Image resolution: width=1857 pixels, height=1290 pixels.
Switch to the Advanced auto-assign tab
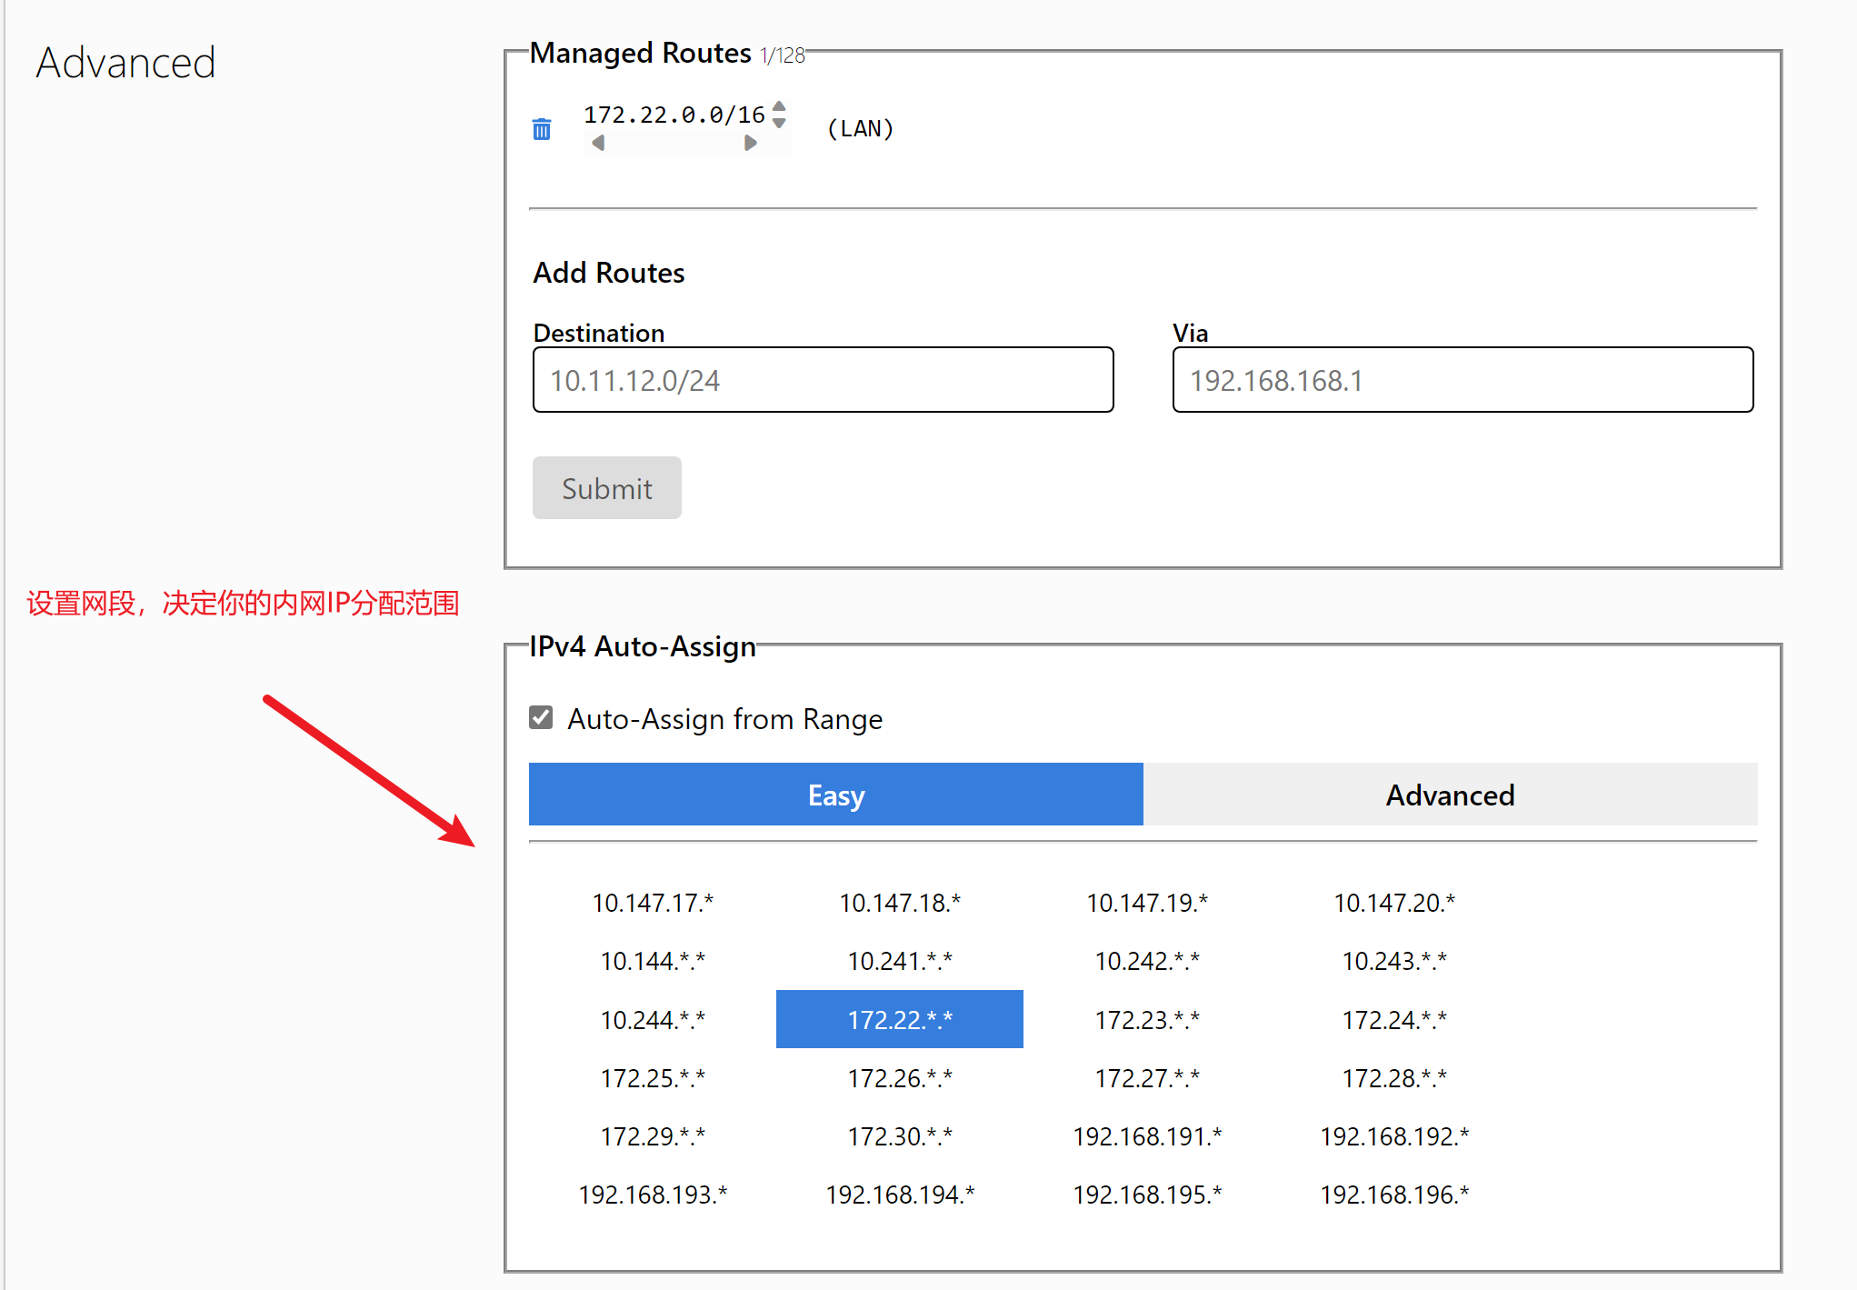[x=1450, y=795]
